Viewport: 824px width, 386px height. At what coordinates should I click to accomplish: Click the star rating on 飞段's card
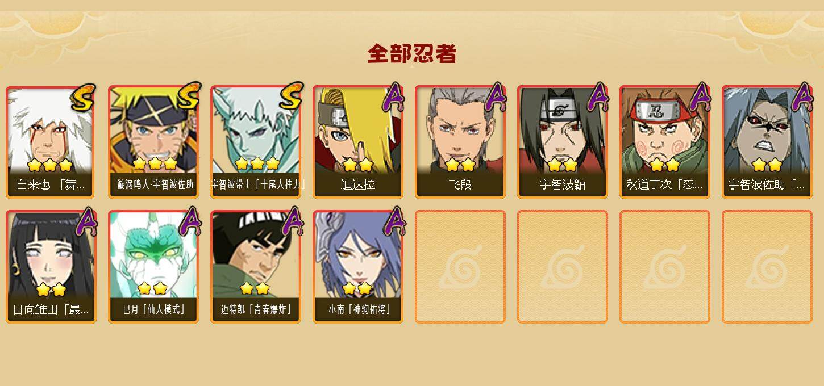pyautogui.click(x=460, y=165)
